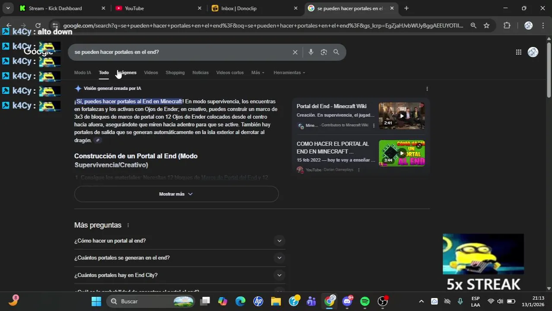The height and width of the screenshot is (311, 552).
Task: Launch Microsoft Edge from the taskbar
Action: (241, 301)
